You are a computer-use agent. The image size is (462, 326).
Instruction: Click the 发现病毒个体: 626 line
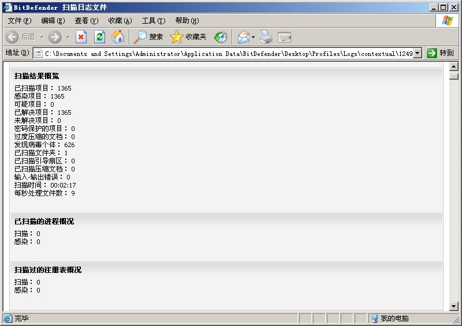click(44, 145)
